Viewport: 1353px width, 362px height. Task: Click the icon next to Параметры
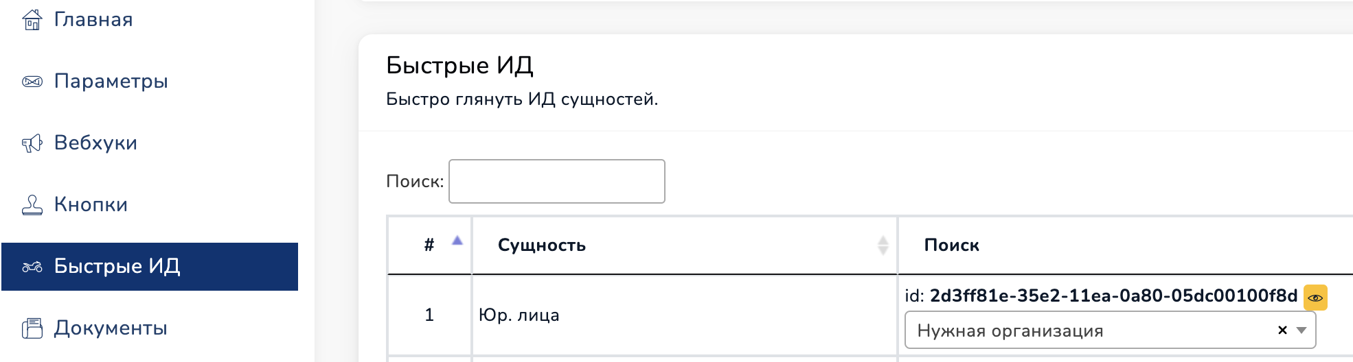(x=32, y=82)
